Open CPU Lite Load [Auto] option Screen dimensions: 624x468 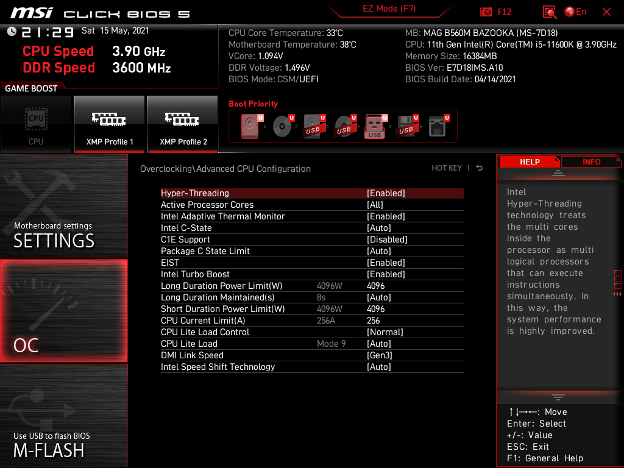tap(312, 344)
